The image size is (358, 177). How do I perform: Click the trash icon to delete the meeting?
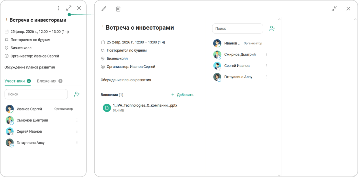118,8
